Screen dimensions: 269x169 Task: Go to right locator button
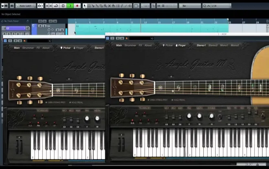pos(51,6)
